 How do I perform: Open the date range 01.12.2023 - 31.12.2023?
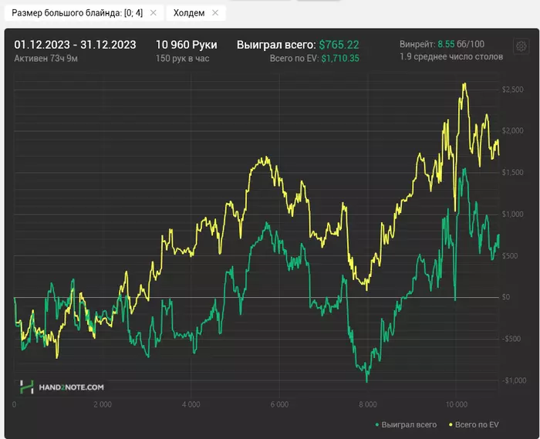click(x=75, y=45)
